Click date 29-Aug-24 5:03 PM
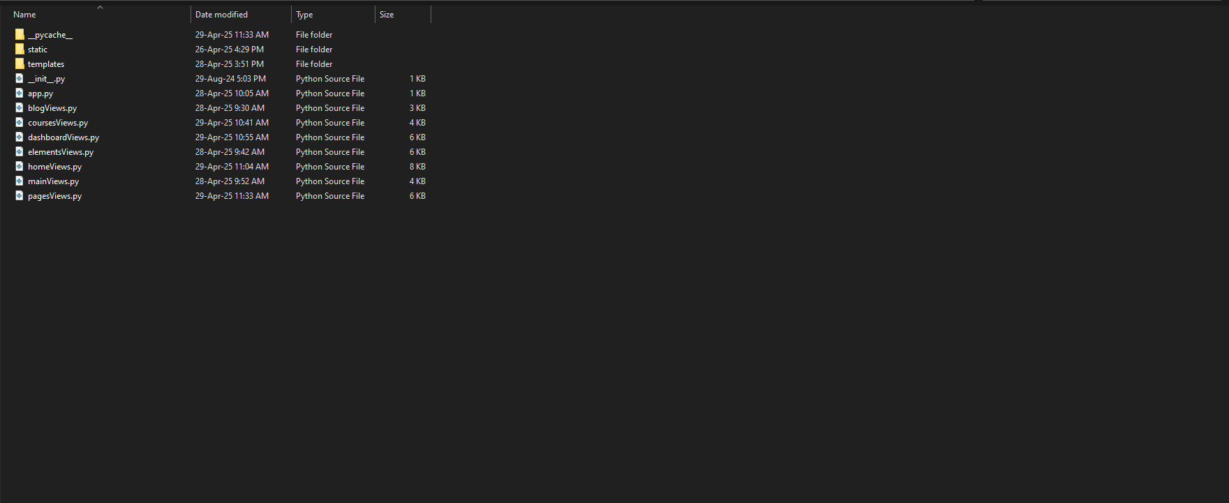This screenshot has height=503, width=1229. point(230,79)
